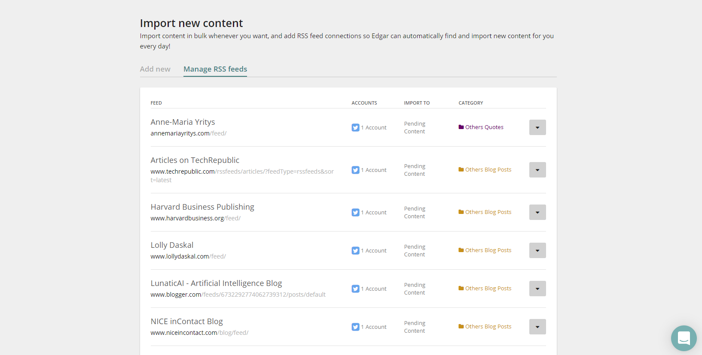Click Twitter icon in Anne-Maria Yritys row
The width and height of the screenshot is (702, 355).
click(x=355, y=128)
